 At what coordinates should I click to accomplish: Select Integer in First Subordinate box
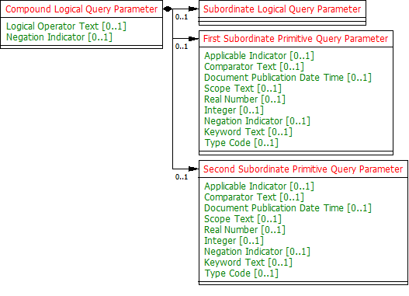(x=234, y=110)
